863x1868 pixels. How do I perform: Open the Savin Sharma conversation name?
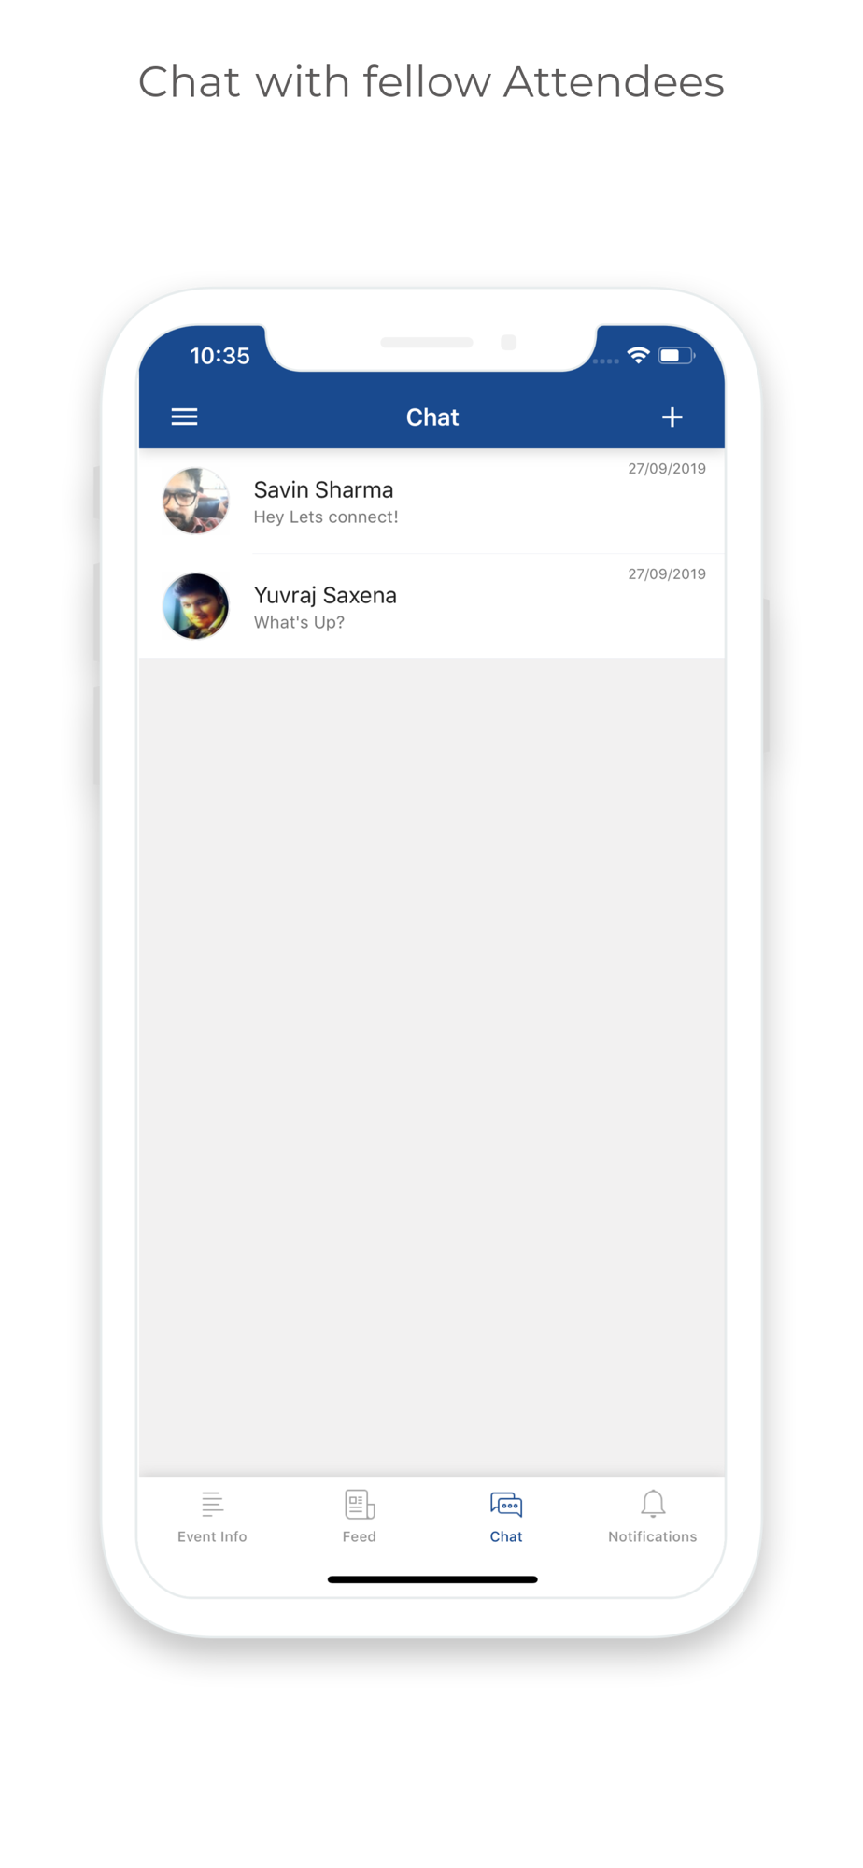click(323, 489)
